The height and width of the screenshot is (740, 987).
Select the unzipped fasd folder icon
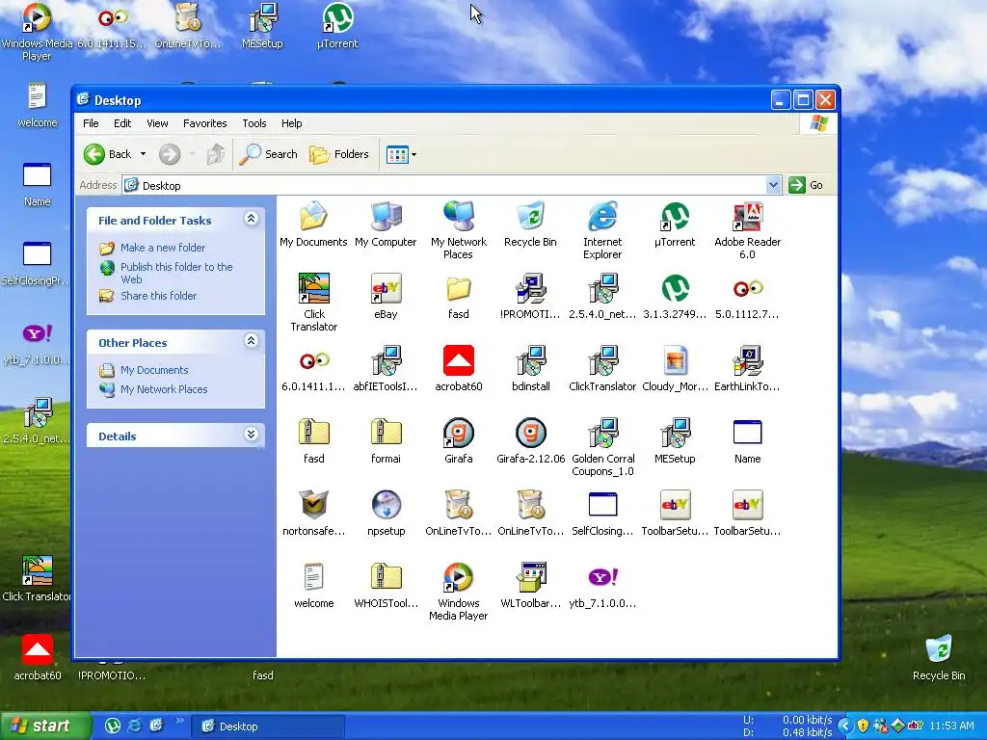[458, 289]
